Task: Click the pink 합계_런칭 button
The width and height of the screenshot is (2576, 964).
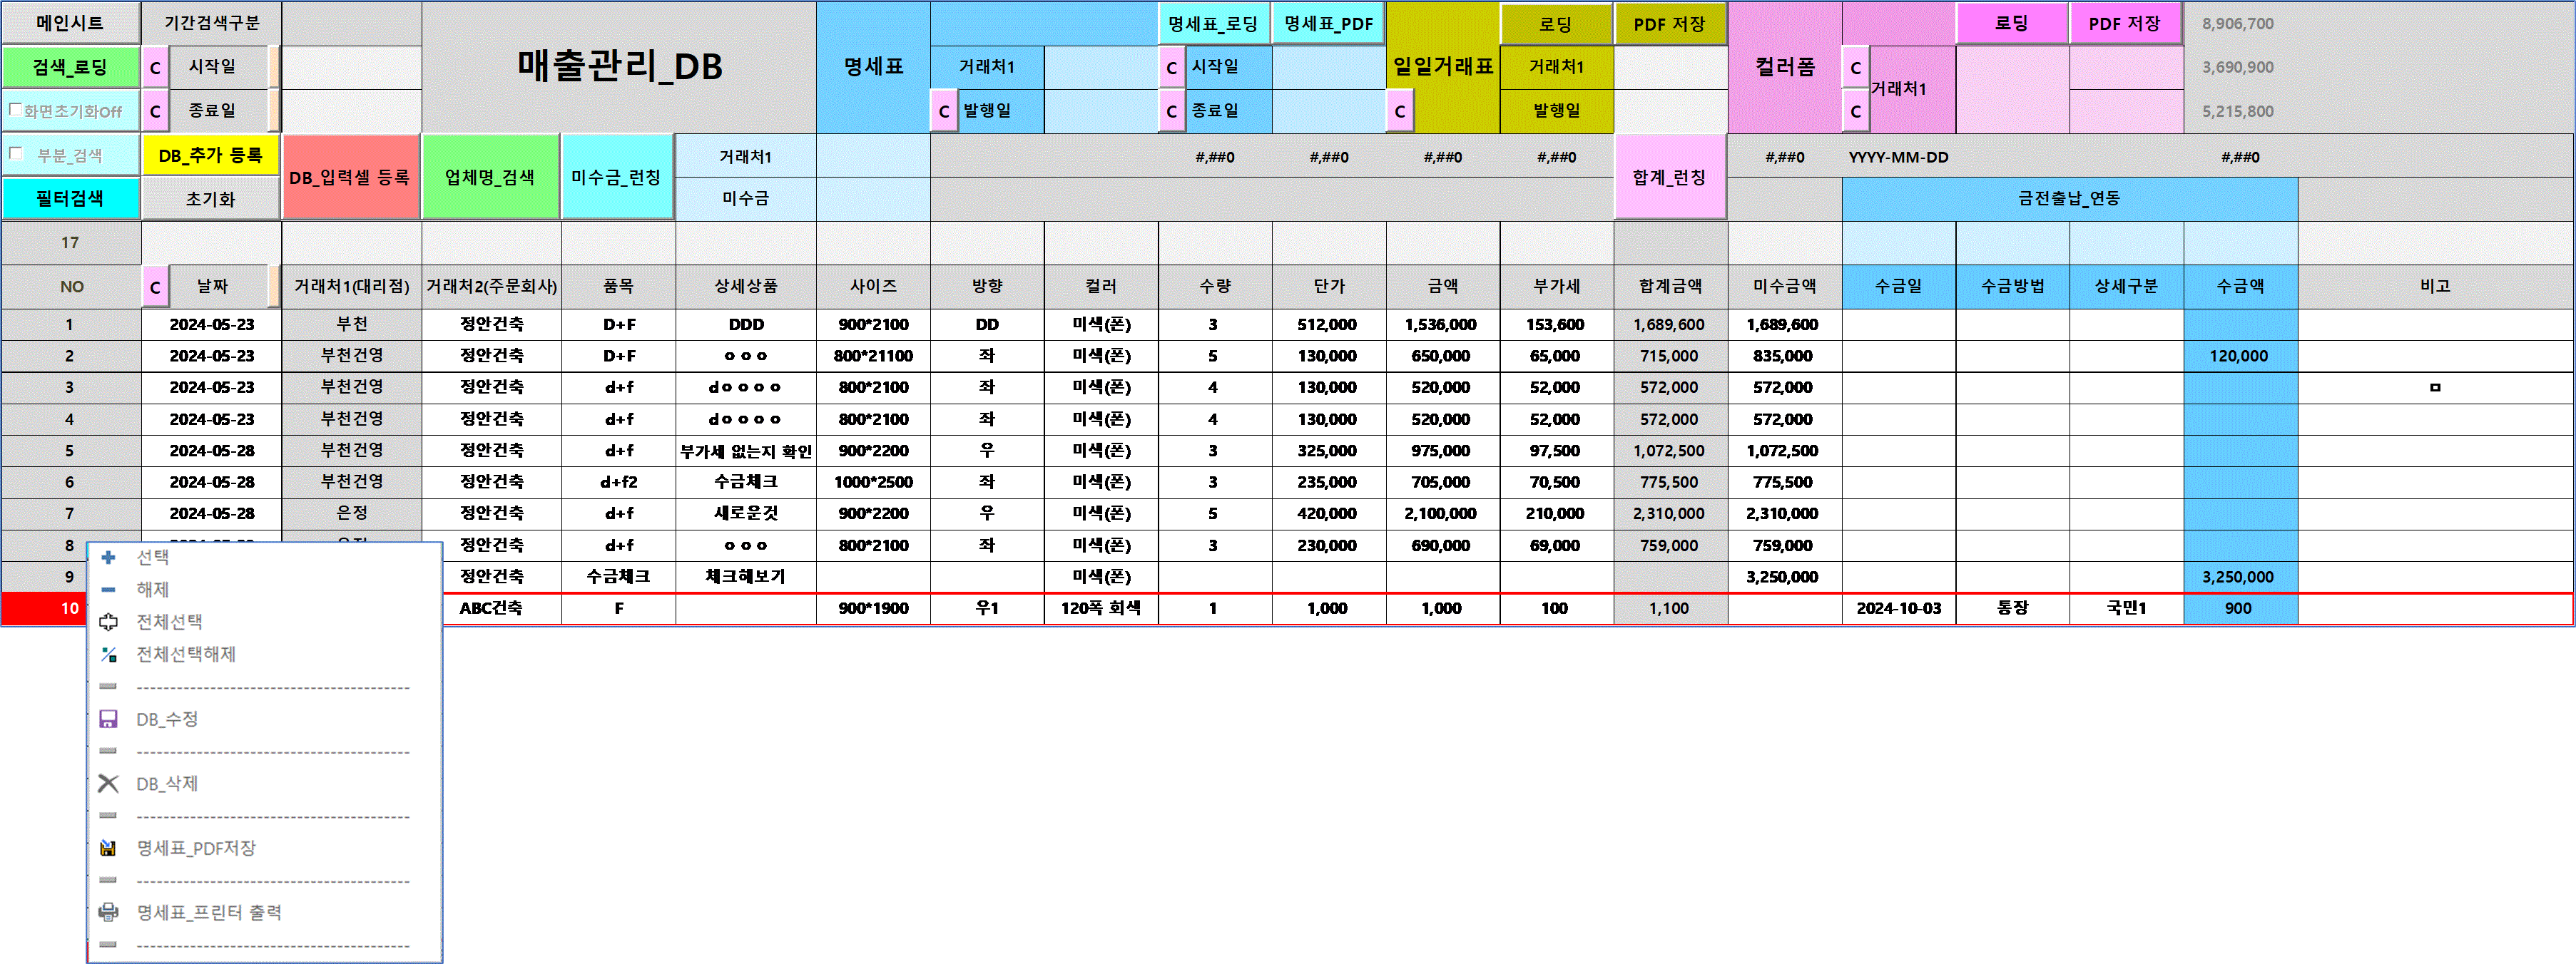Action: [1670, 177]
